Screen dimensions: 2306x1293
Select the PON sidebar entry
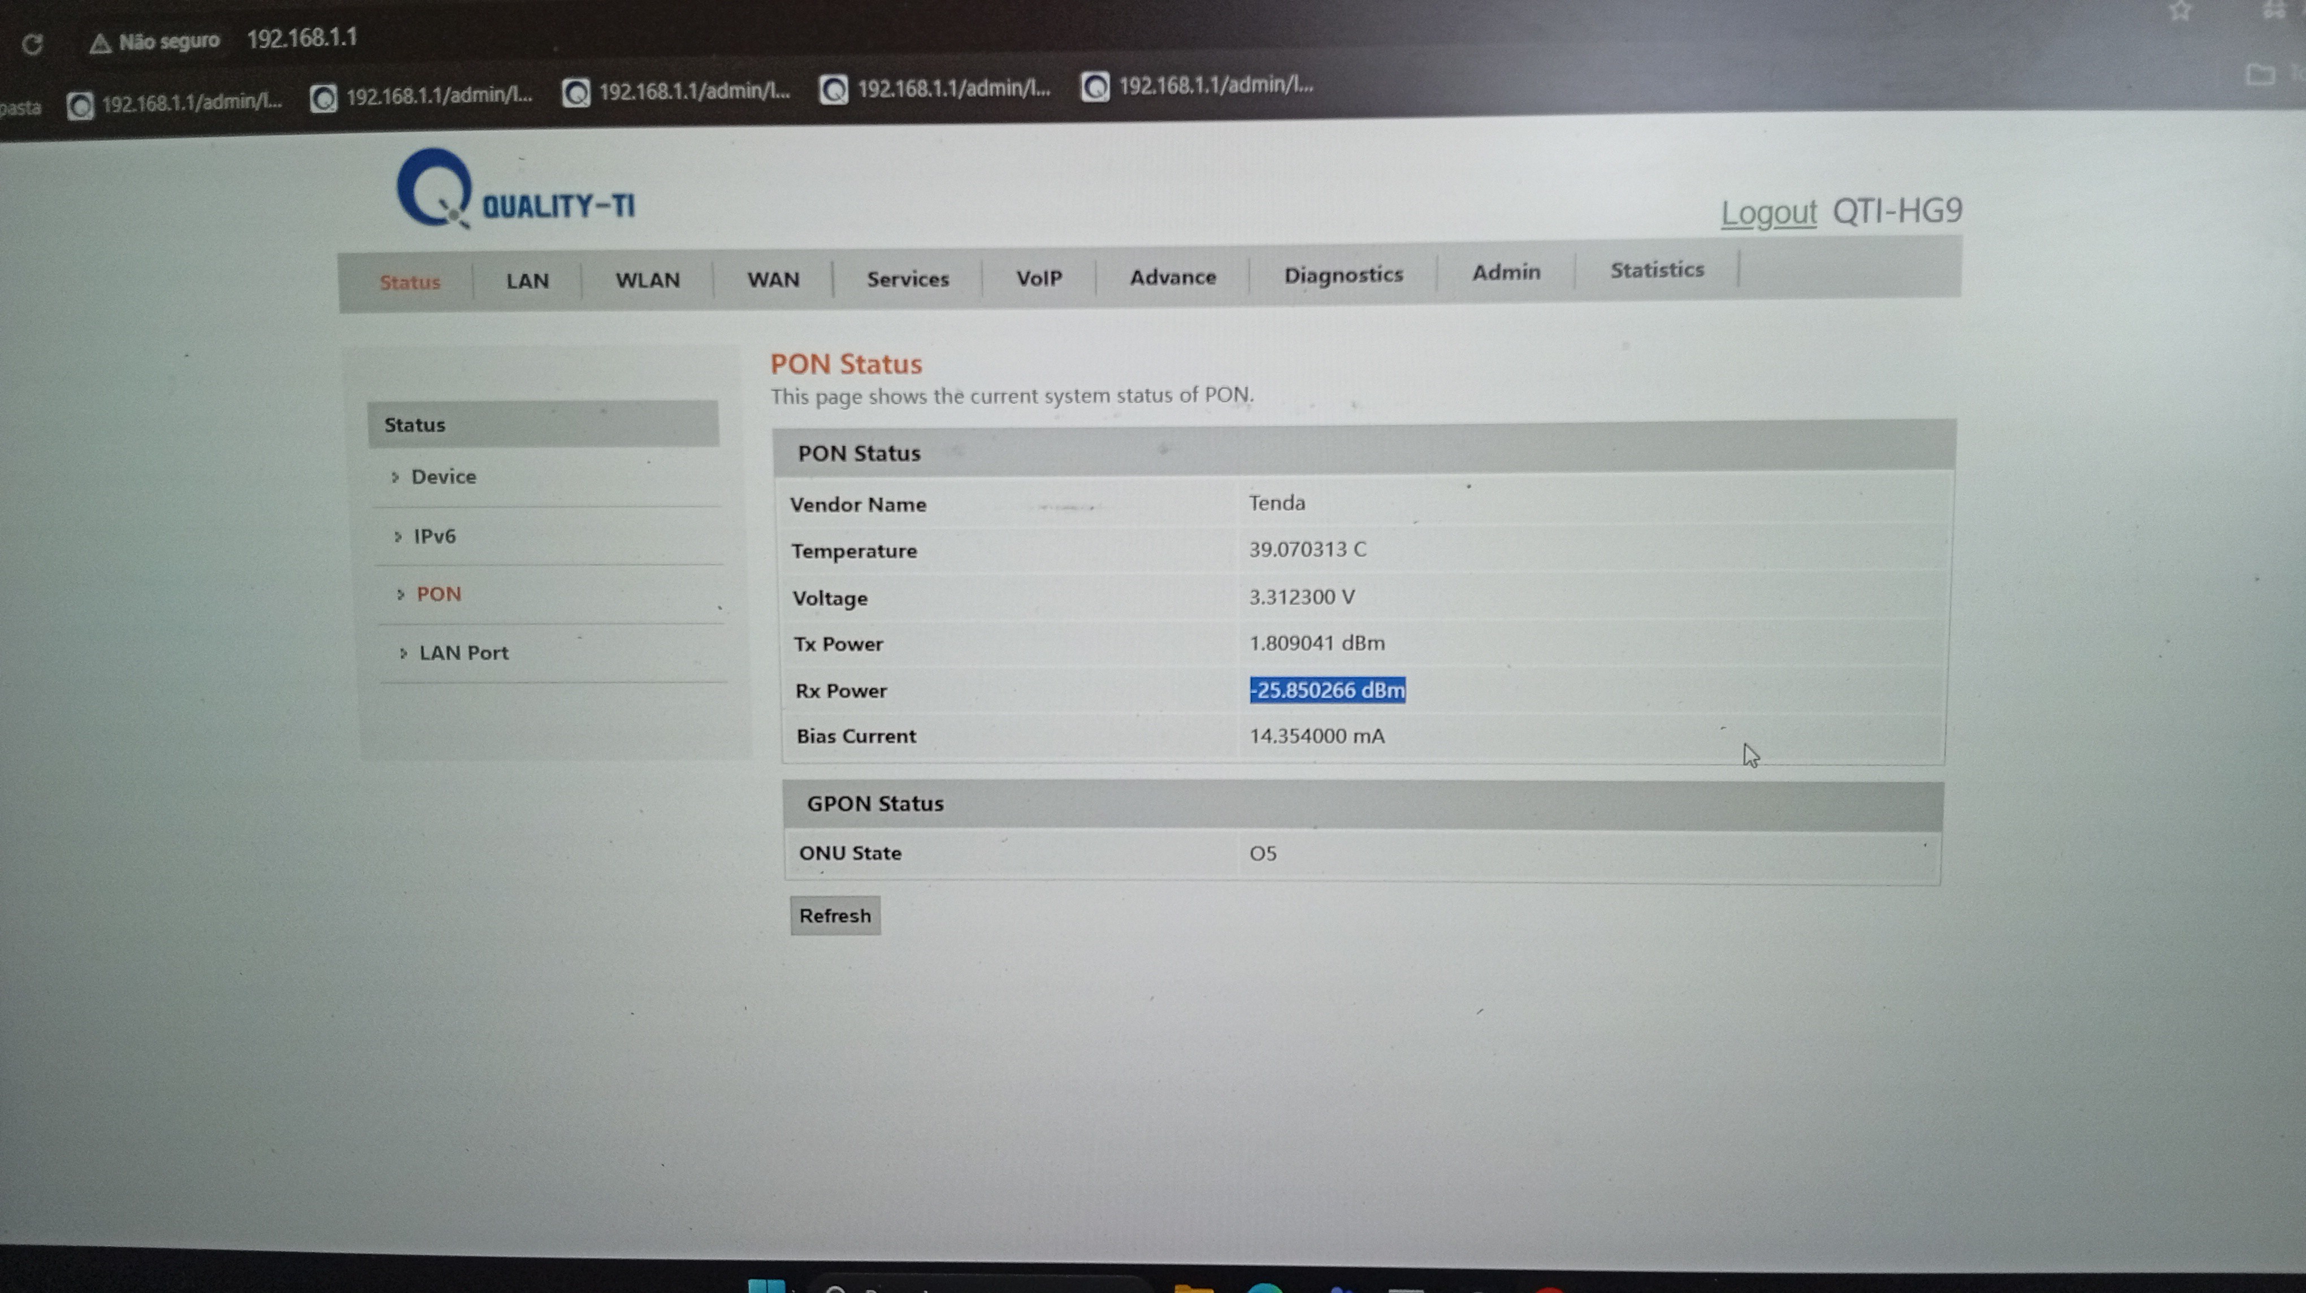[439, 594]
